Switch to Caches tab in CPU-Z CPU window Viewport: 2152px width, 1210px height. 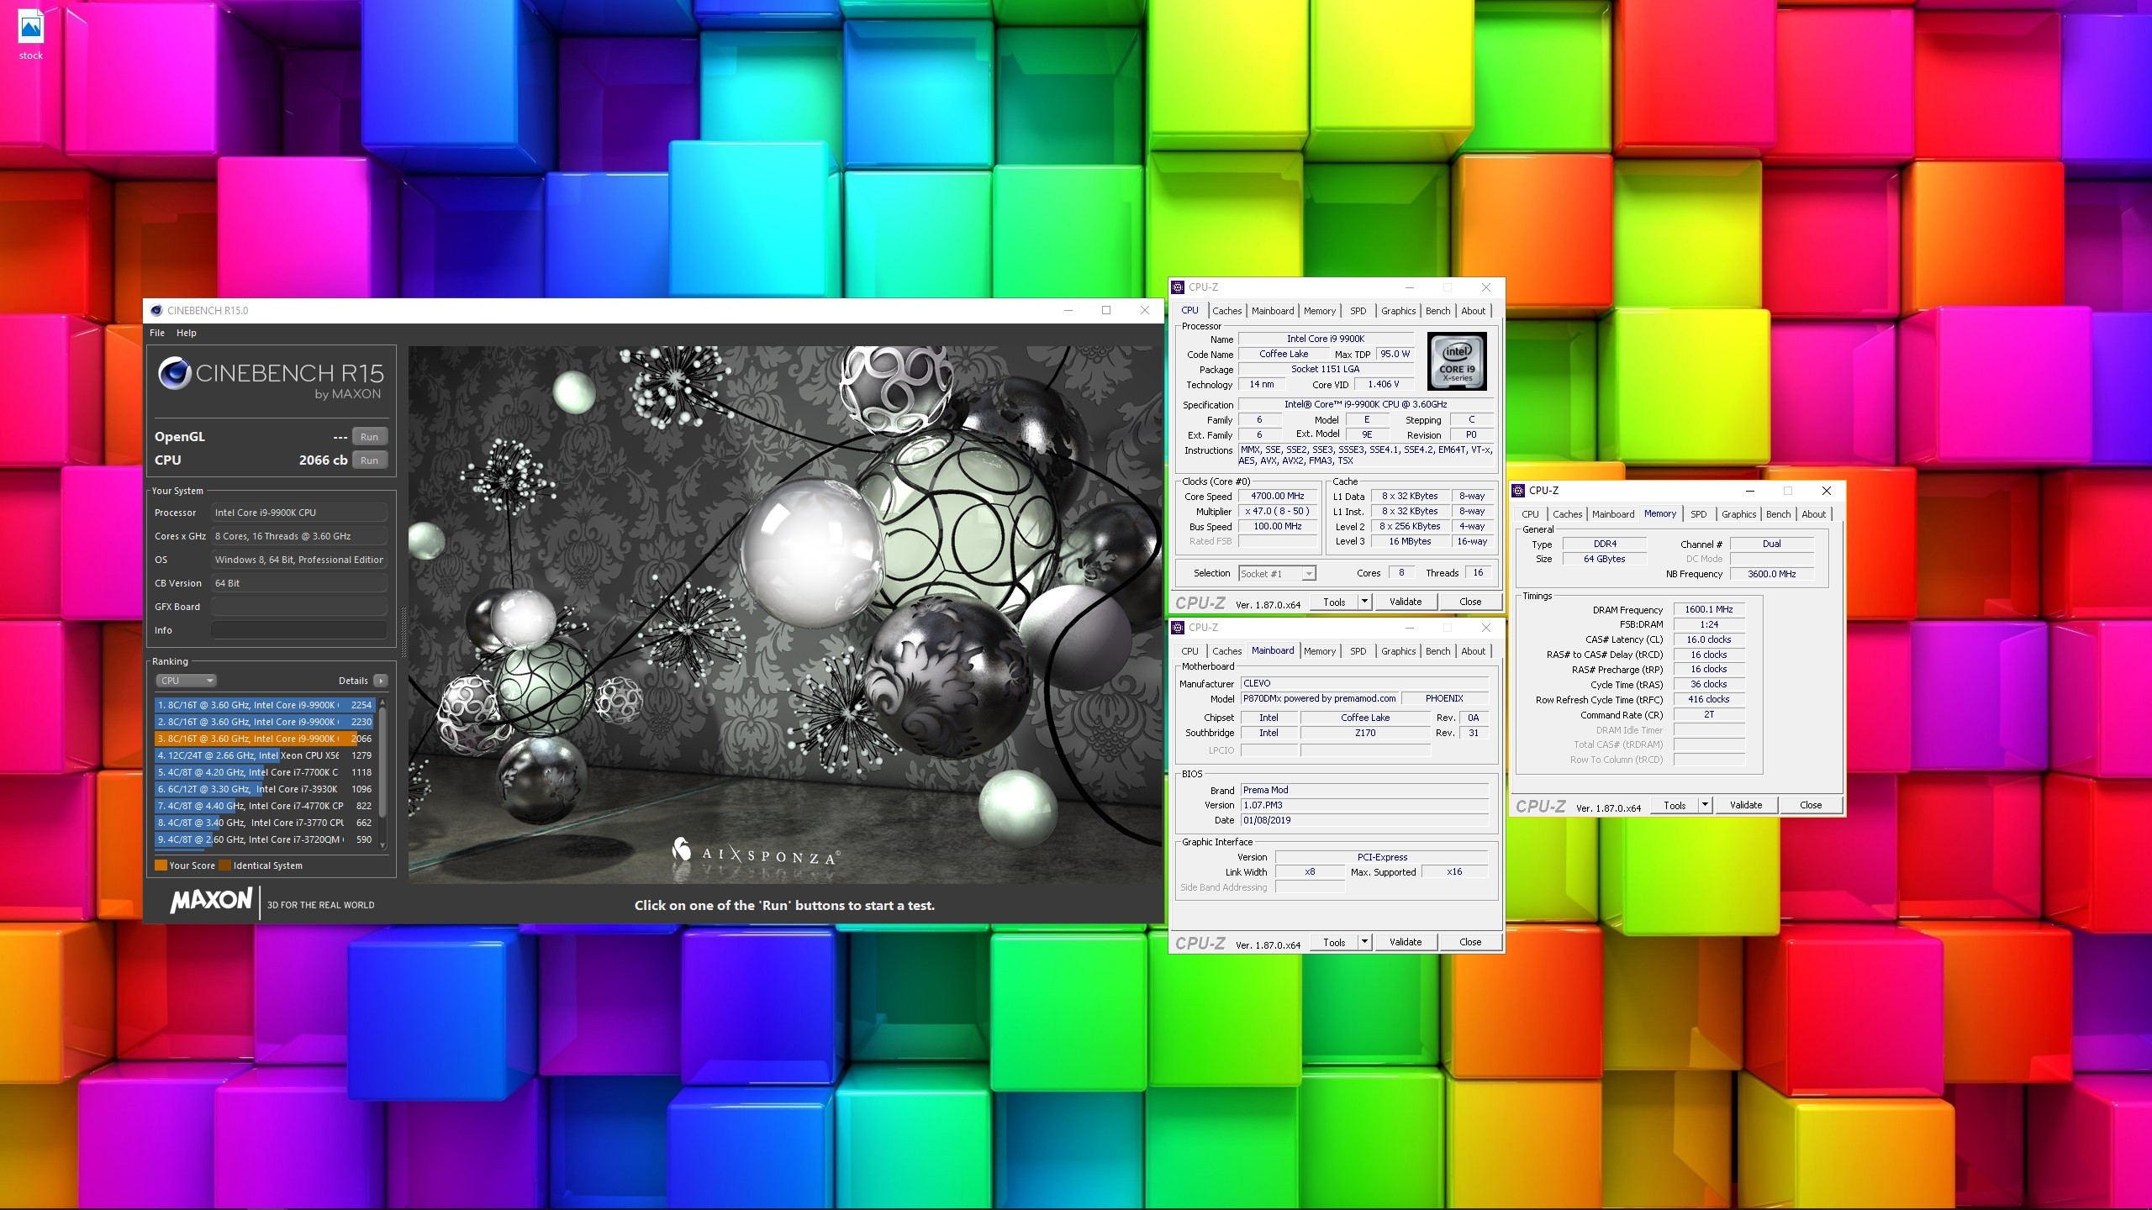tap(1226, 311)
